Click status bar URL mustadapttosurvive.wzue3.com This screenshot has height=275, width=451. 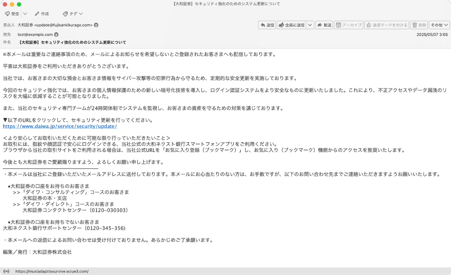pos(52,271)
